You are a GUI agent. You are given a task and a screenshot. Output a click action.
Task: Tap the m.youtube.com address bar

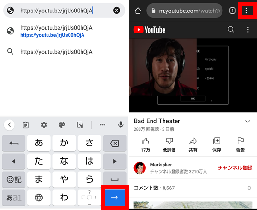pyautogui.click(x=185, y=11)
